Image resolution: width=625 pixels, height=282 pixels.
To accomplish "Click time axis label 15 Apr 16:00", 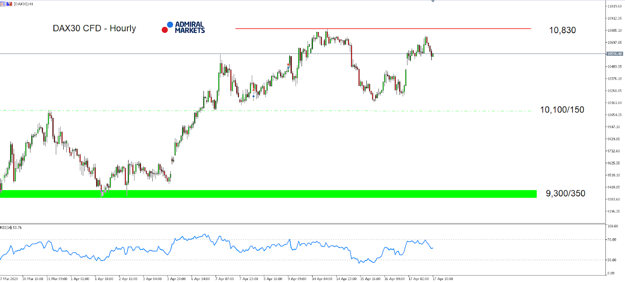I will click(x=371, y=279).
